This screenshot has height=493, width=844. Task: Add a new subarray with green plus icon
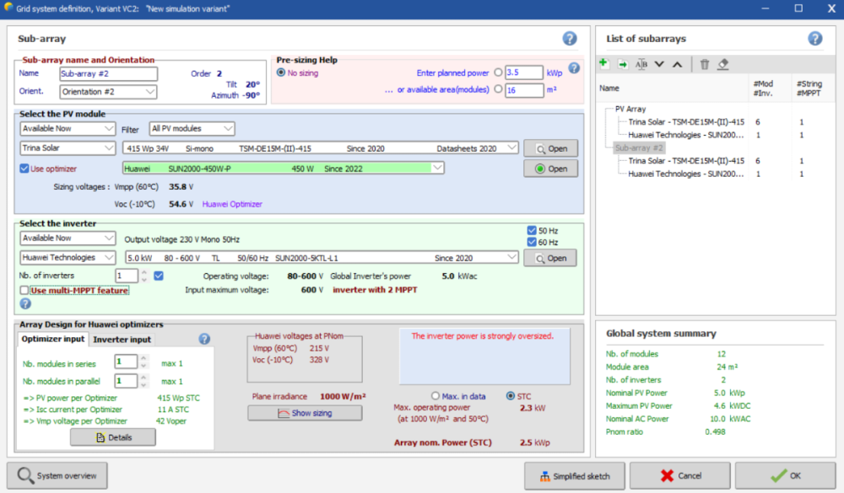tap(604, 64)
